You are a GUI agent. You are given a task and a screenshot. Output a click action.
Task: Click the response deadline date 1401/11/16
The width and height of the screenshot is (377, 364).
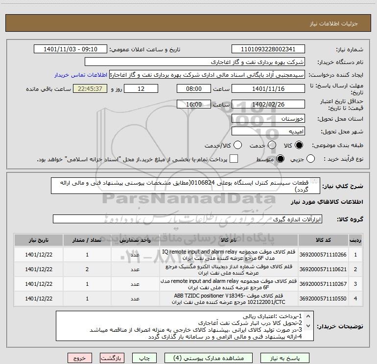click(x=268, y=88)
